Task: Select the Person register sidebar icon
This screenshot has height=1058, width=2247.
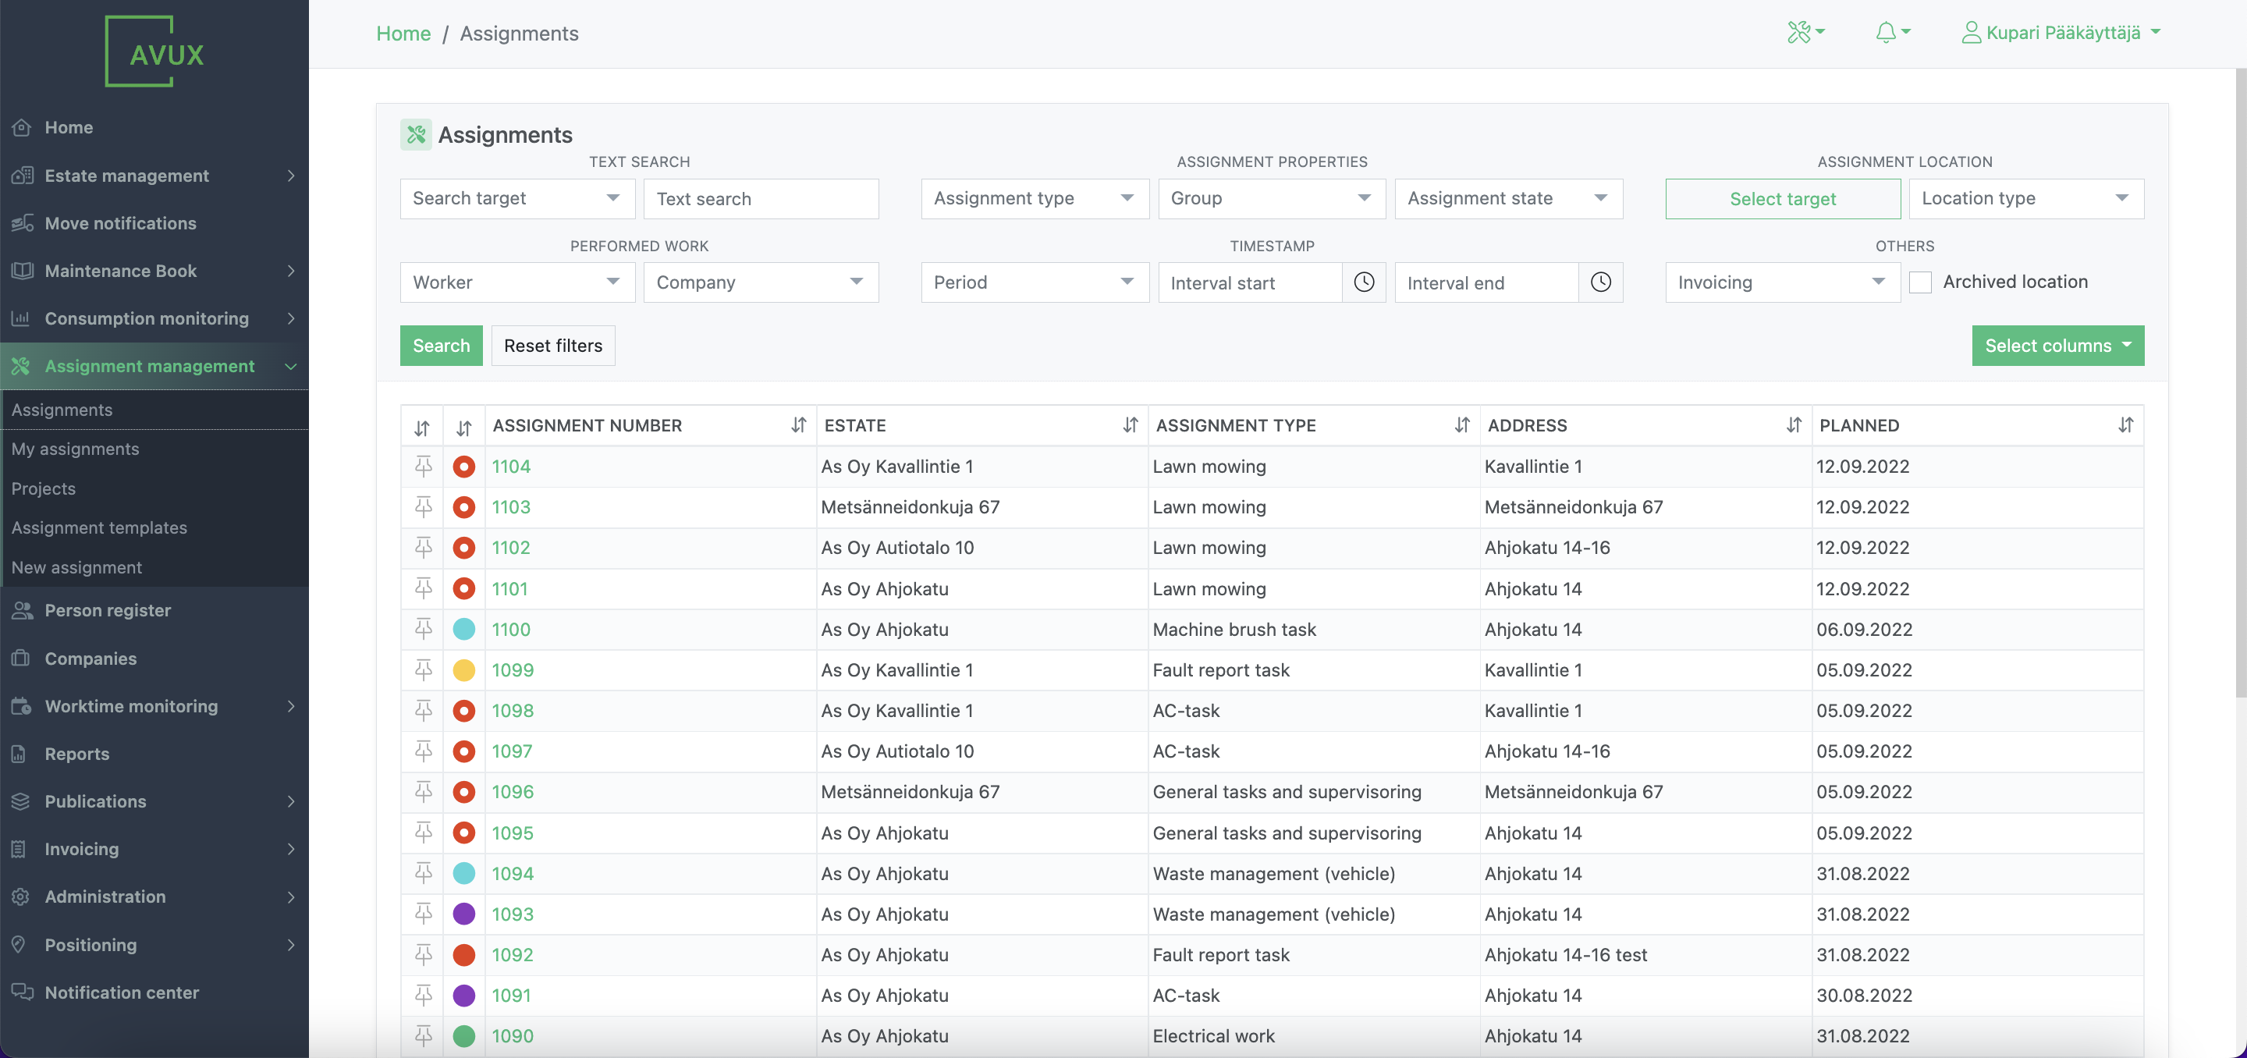Action: point(22,609)
